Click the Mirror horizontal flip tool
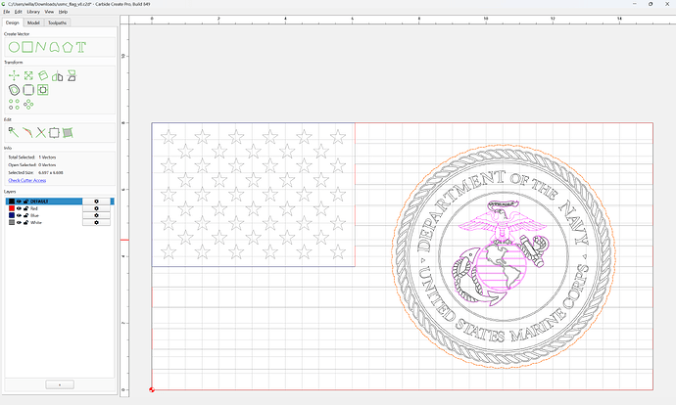Viewport: 676px width, 405px height. point(58,76)
